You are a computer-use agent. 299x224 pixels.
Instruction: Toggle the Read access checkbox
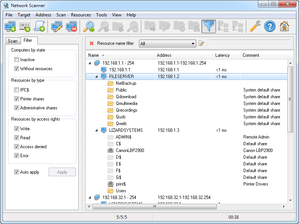[16, 137]
